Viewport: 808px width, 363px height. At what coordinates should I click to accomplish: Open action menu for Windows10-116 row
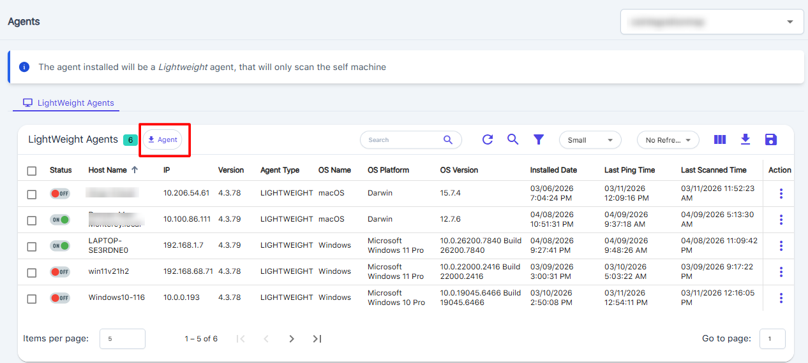coord(781,298)
